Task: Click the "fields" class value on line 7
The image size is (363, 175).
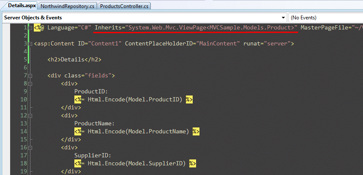Action: tap(98, 75)
